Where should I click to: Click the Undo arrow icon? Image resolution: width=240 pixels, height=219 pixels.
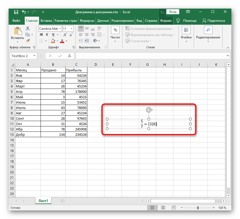tap(24, 12)
